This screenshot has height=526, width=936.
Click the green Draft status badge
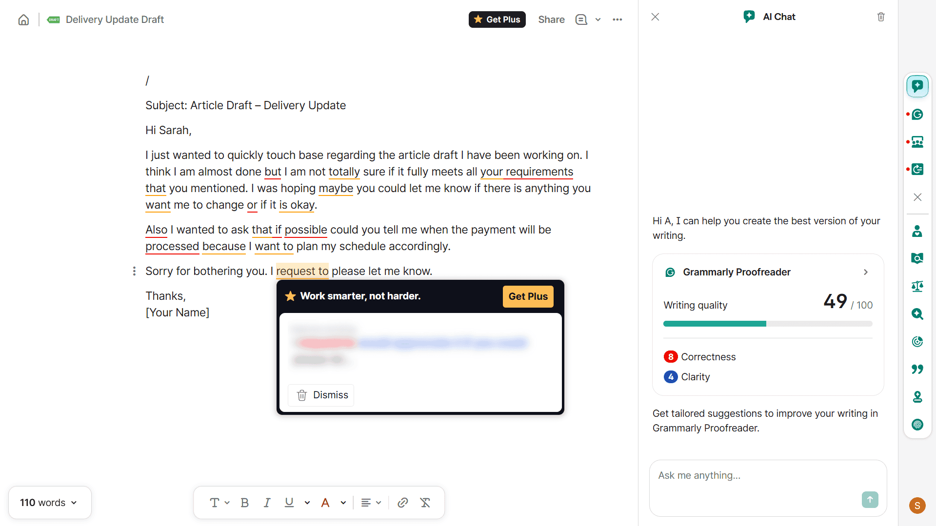pos(54,19)
